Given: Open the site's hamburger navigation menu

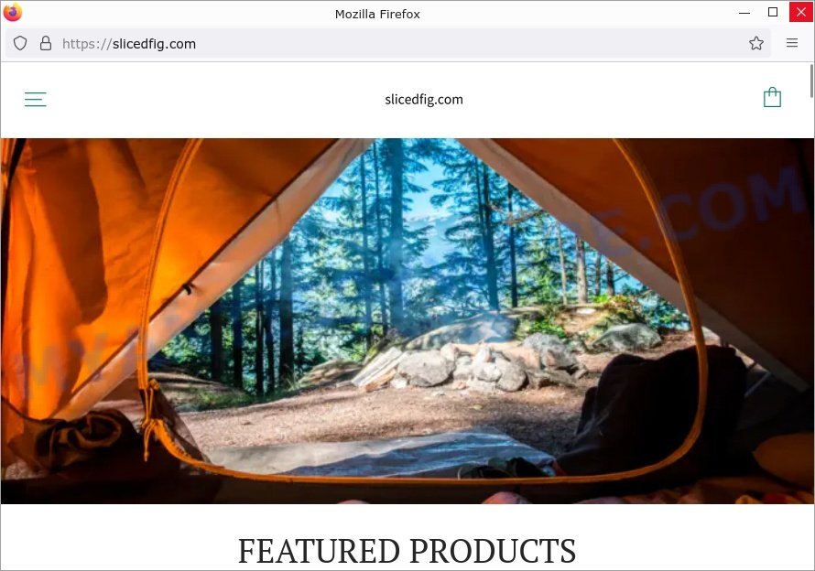Looking at the screenshot, I should click(36, 99).
